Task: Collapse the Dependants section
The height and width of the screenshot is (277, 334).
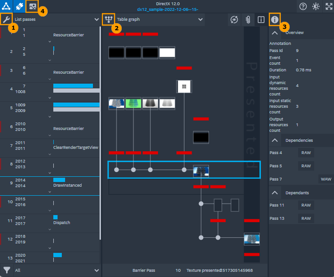Action: (275, 193)
